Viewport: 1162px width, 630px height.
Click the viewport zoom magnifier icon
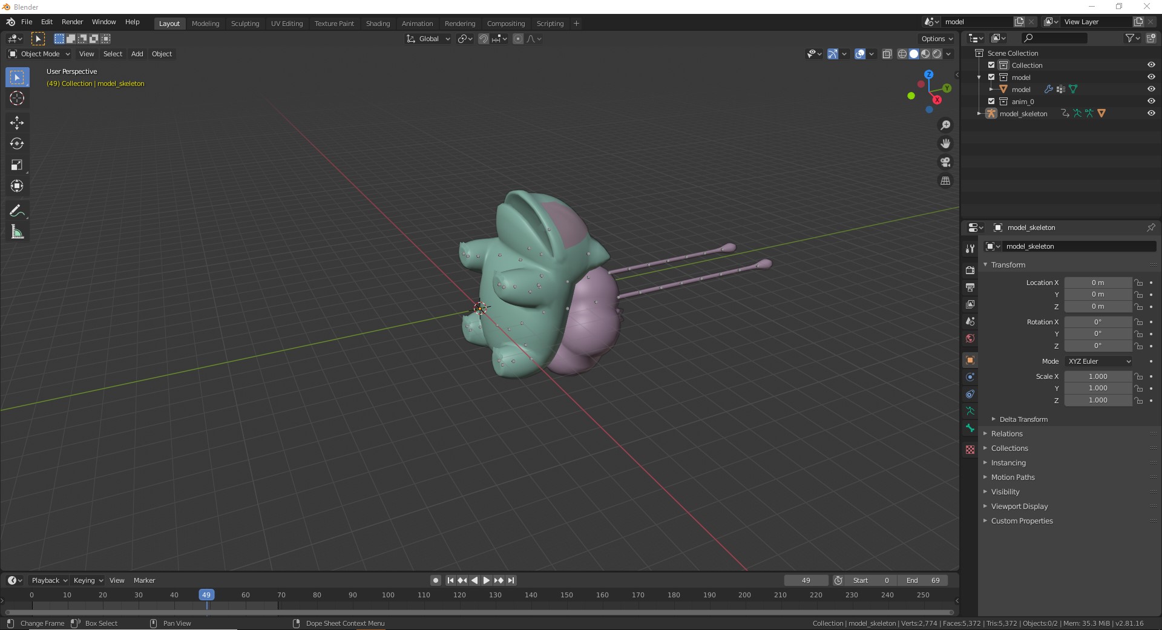point(945,125)
